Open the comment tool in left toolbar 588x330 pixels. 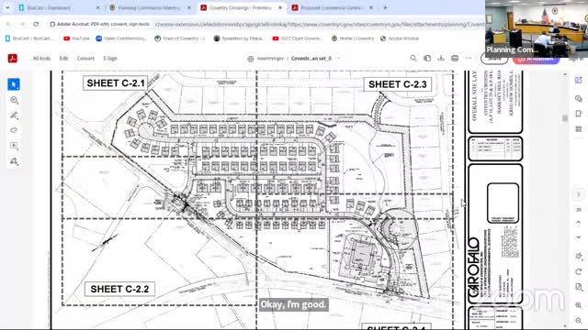click(14, 100)
